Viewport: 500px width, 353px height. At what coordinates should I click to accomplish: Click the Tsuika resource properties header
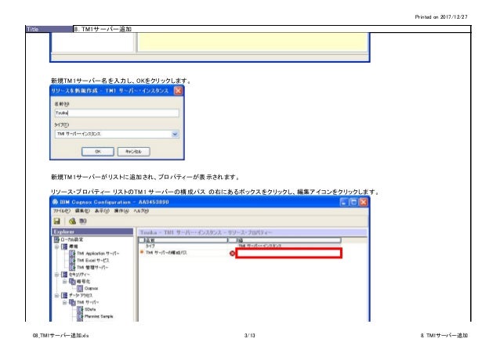(x=252, y=232)
